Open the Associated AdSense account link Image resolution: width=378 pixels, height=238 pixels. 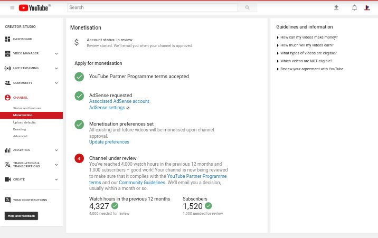click(x=119, y=101)
